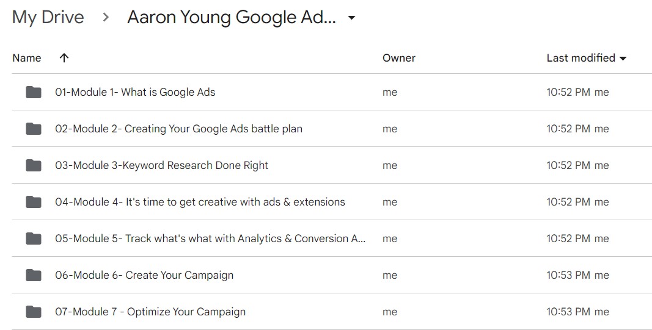Select the 04-Module 4 ads & extensions row
Image resolution: width=652 pixels, height=330 pixels.
332,202
